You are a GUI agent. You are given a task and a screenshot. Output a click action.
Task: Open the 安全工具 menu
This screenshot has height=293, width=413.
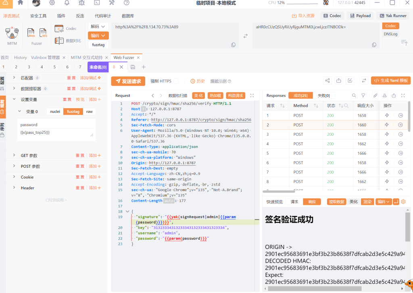coord(38,16)
